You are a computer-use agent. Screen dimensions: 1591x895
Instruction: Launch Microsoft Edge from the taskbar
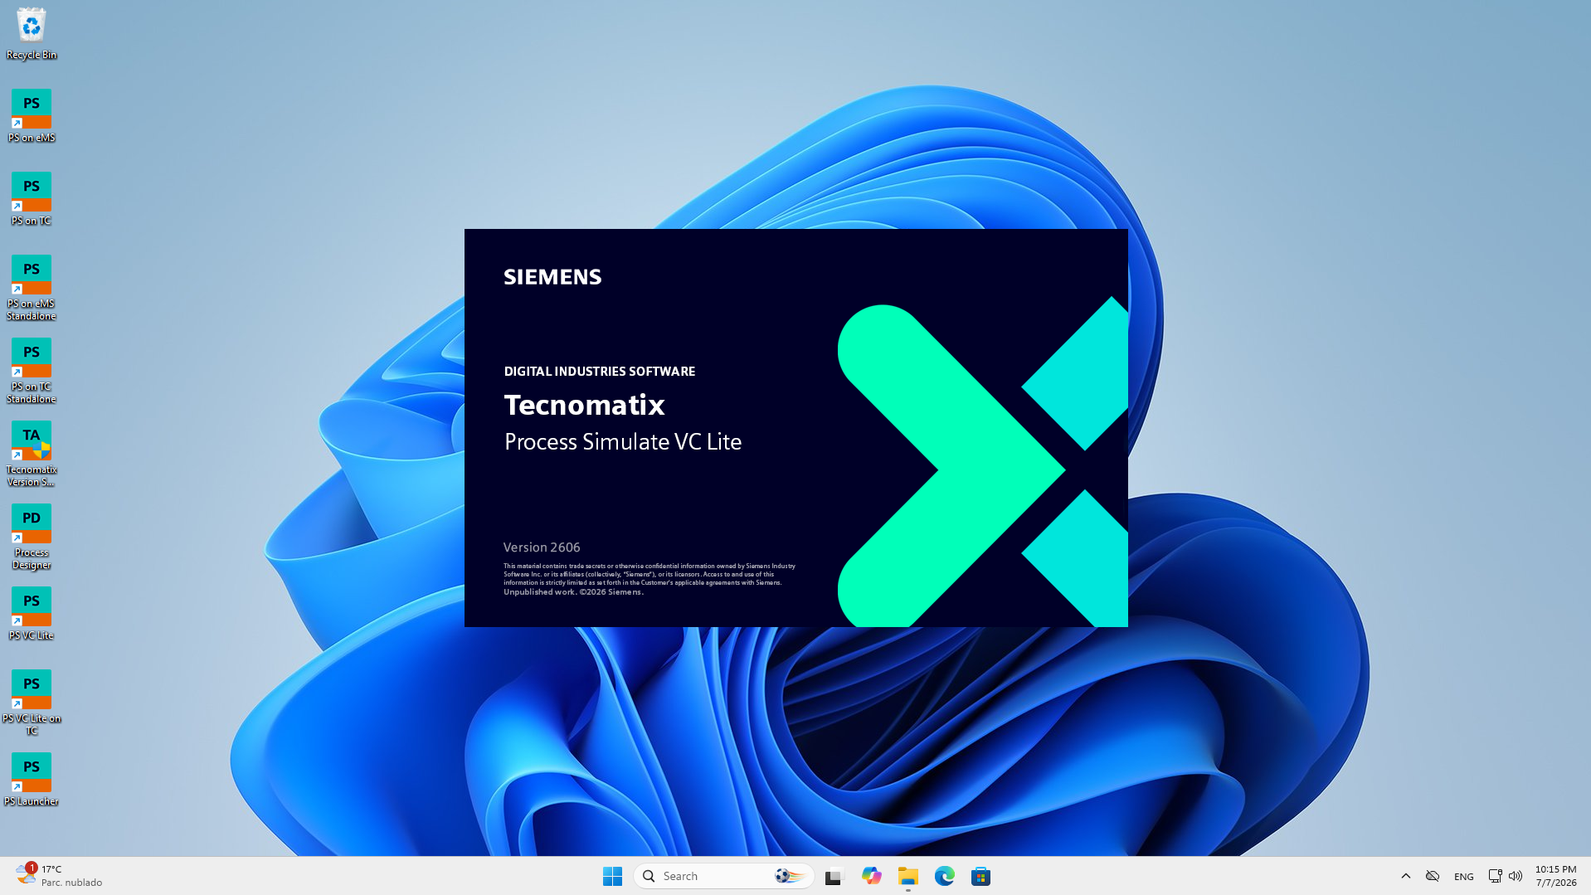pos(944,876)
